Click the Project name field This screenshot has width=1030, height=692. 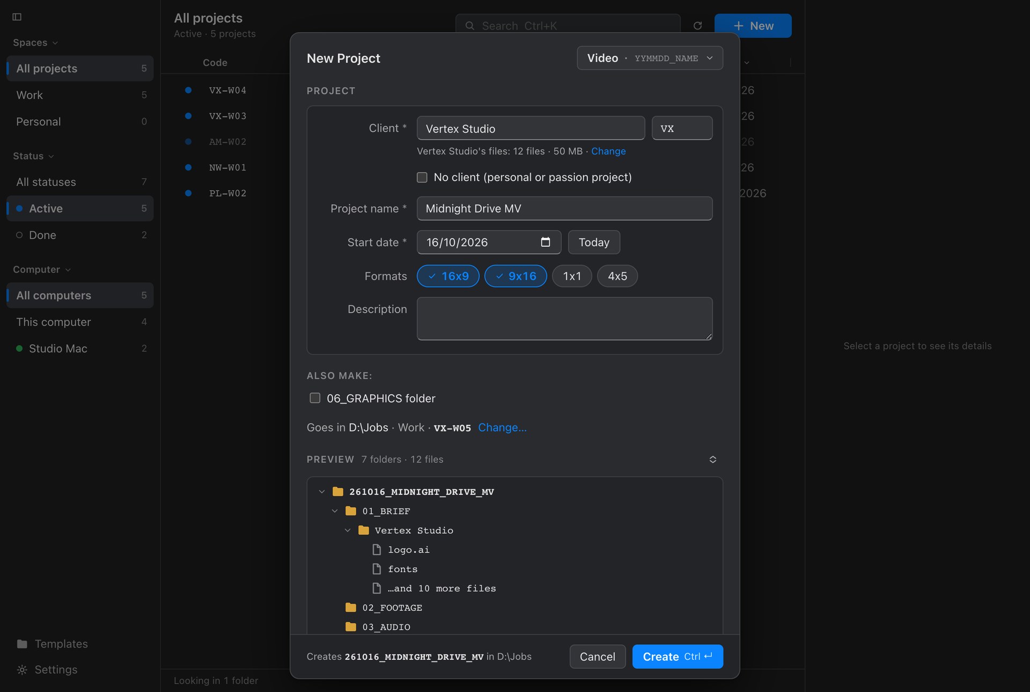tap(564, 208)
